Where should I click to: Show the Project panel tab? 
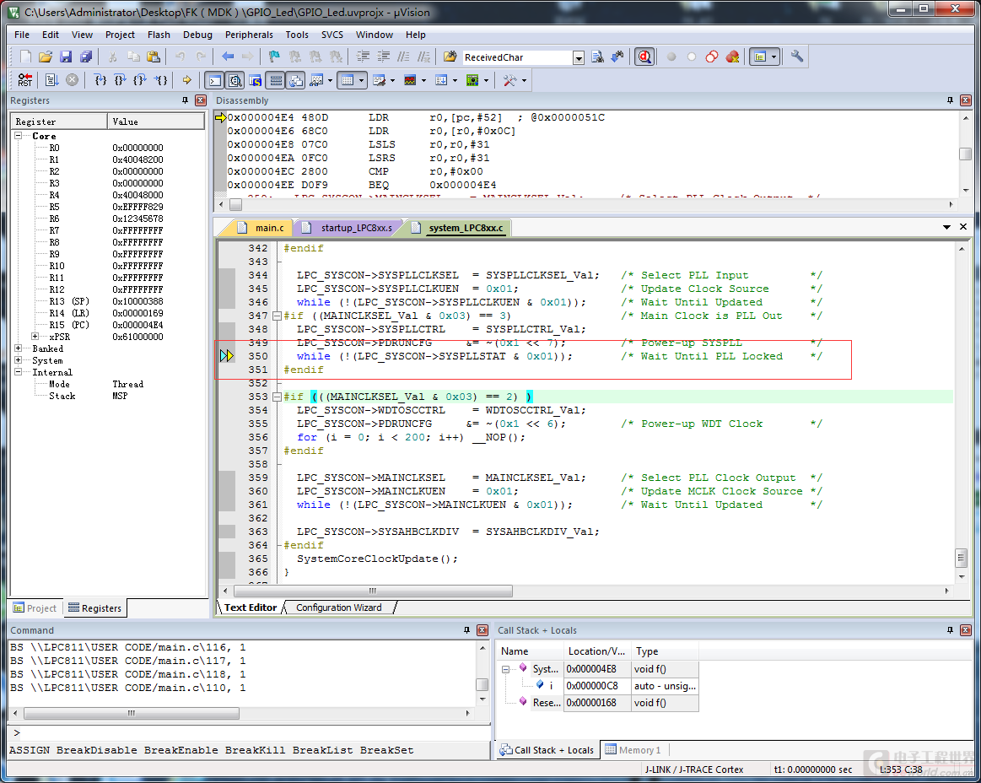point(35,608)
